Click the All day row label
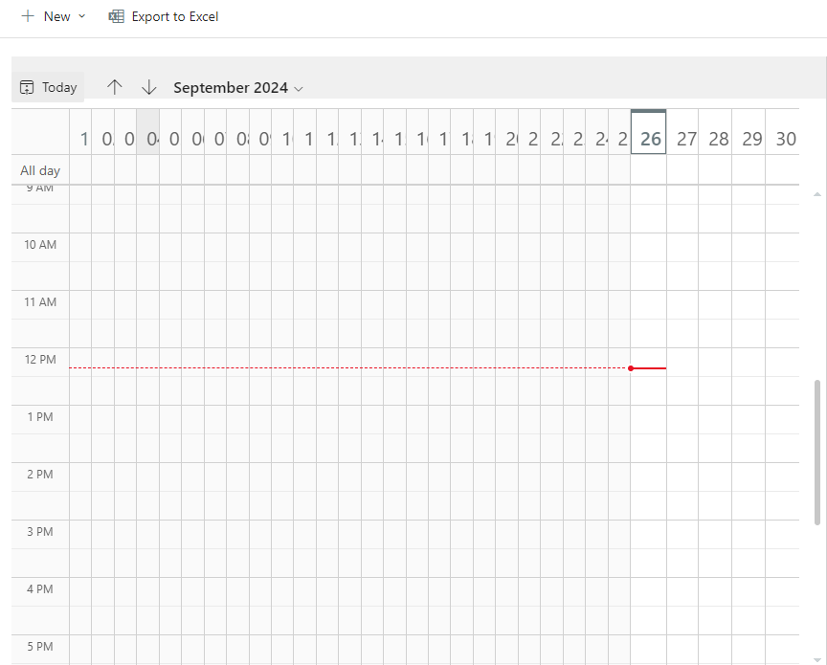Image resolution: width=827 pixels, height=665 pixels. (40, 170)
